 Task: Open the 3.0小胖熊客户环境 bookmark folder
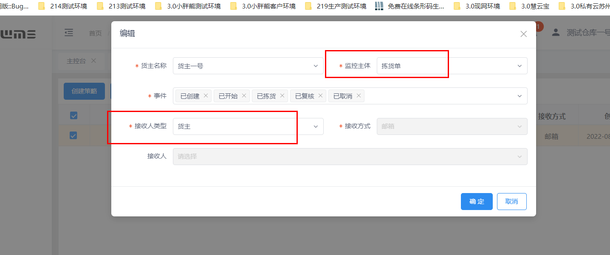pos(263,6)
